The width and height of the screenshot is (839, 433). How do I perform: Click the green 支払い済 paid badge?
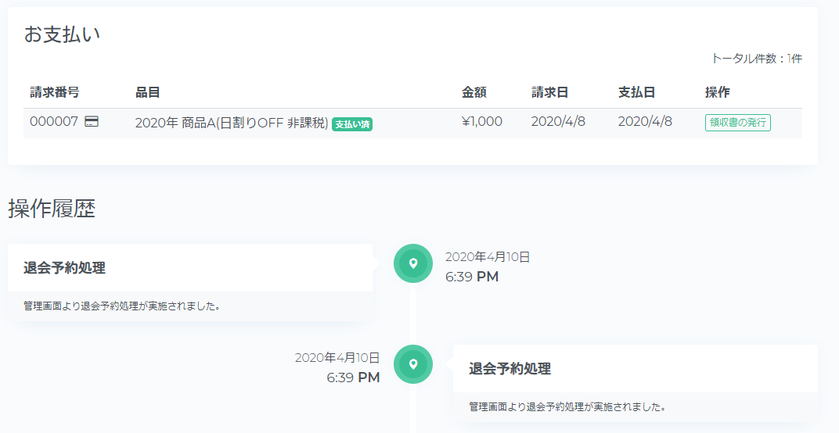coord(352,124)
